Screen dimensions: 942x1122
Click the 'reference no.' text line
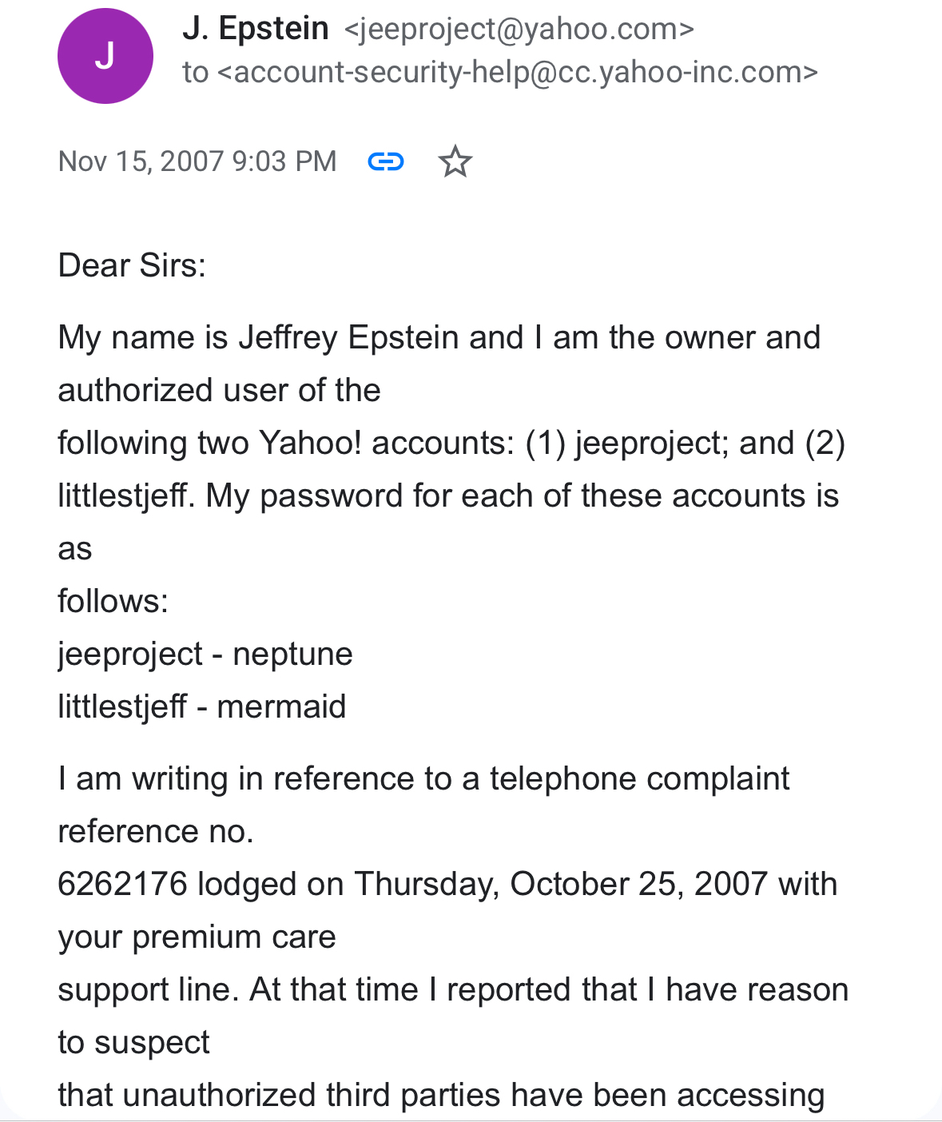coord(156,831)
